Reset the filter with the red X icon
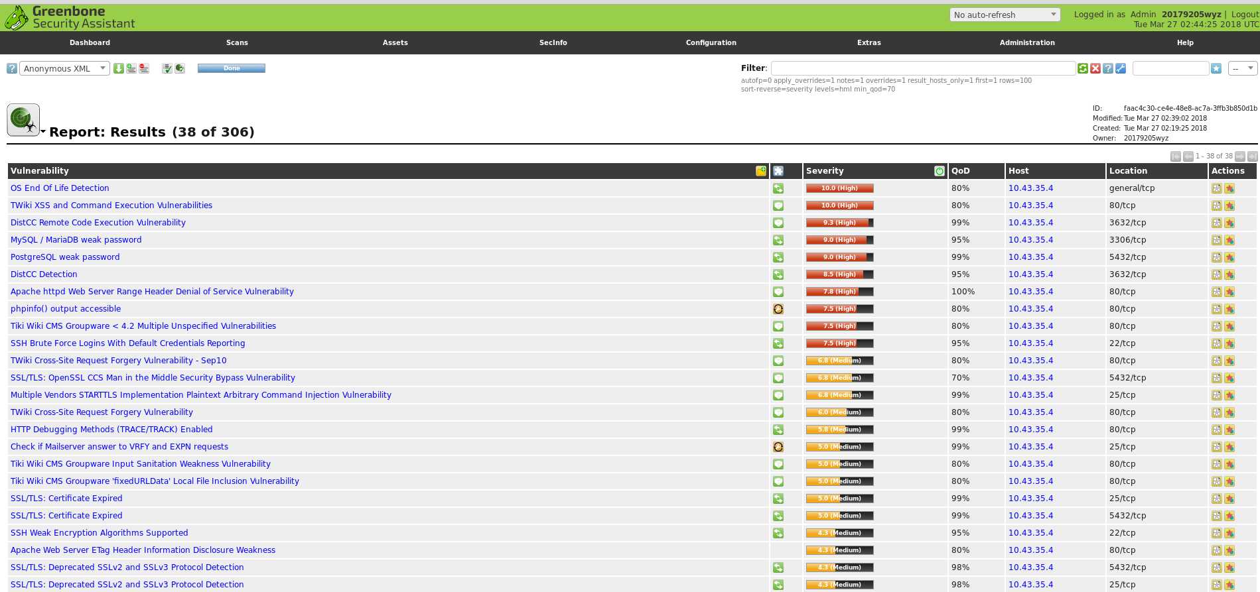This screenshot has width=1260, height=592. point(1095,68)
